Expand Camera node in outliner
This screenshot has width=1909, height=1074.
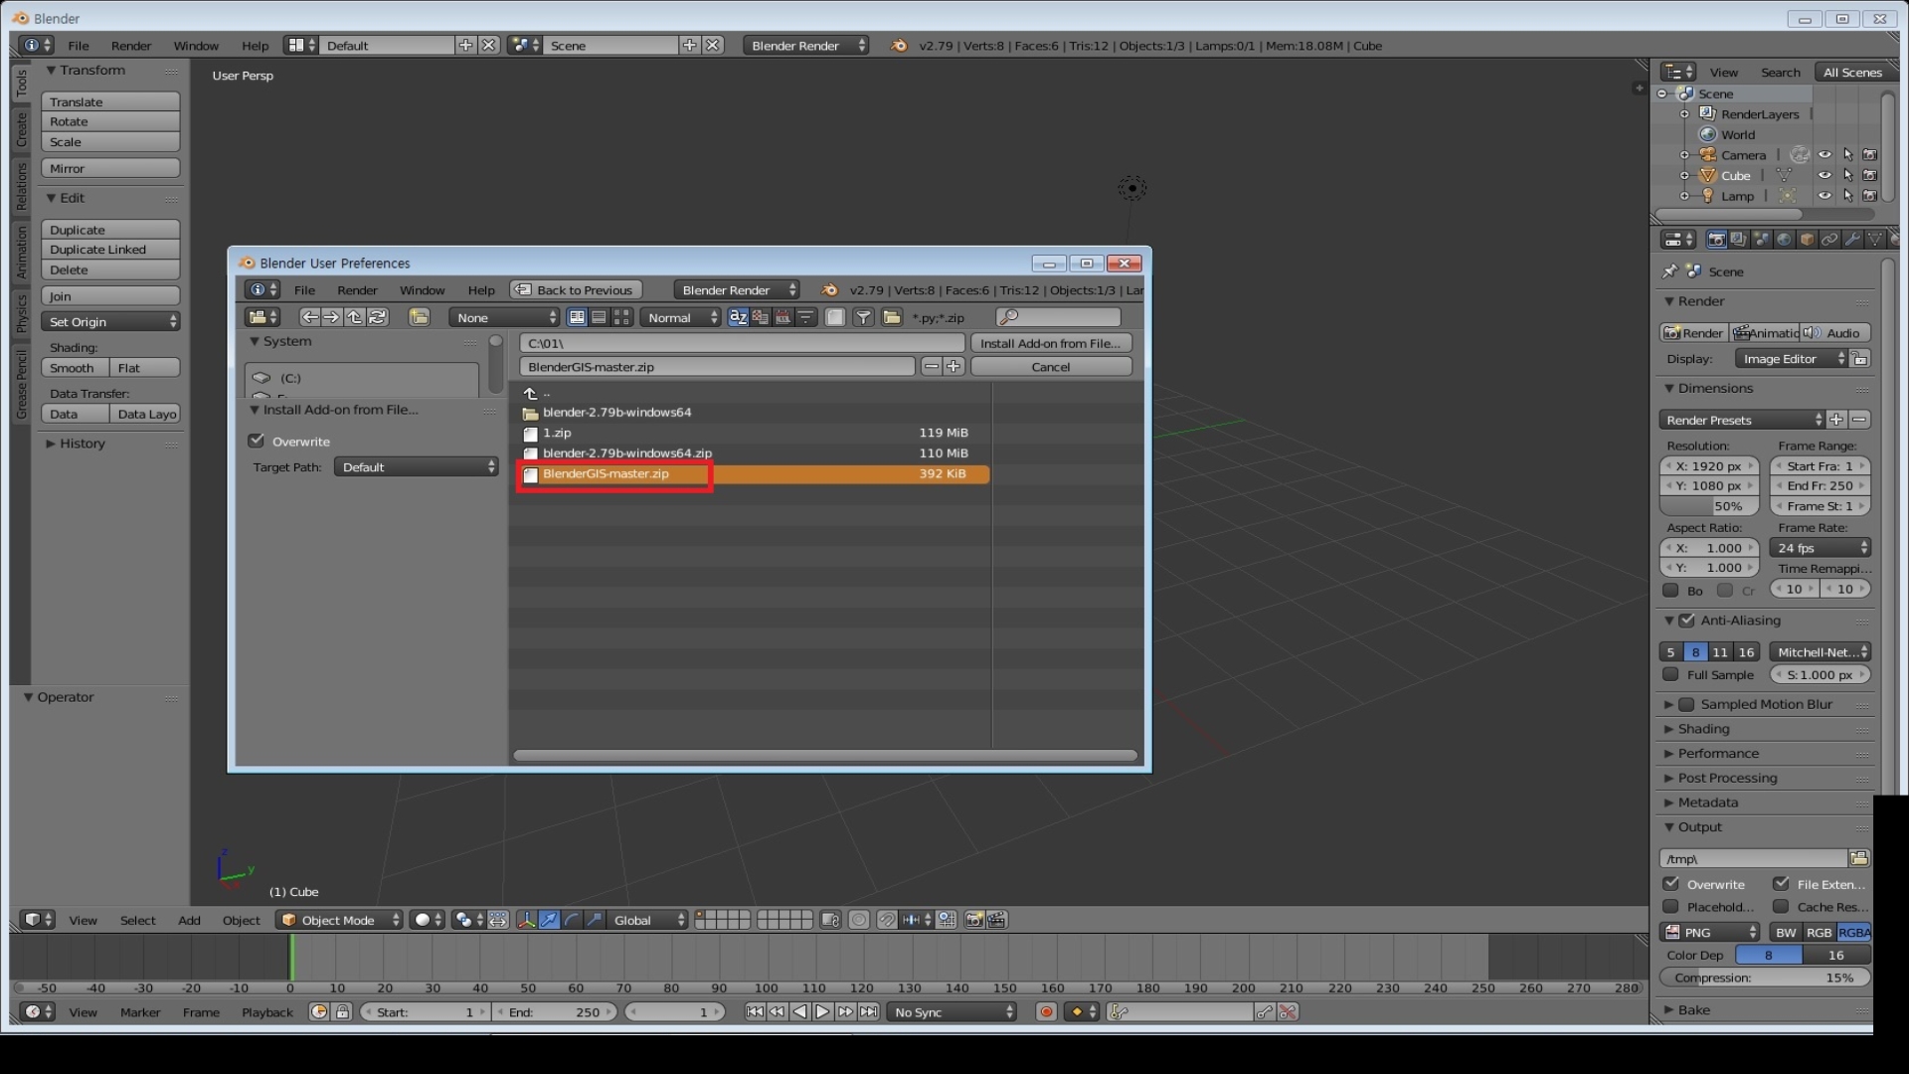tap(1684, 155)
